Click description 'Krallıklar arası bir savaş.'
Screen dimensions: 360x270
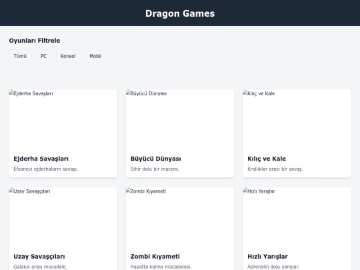[275, 169]
